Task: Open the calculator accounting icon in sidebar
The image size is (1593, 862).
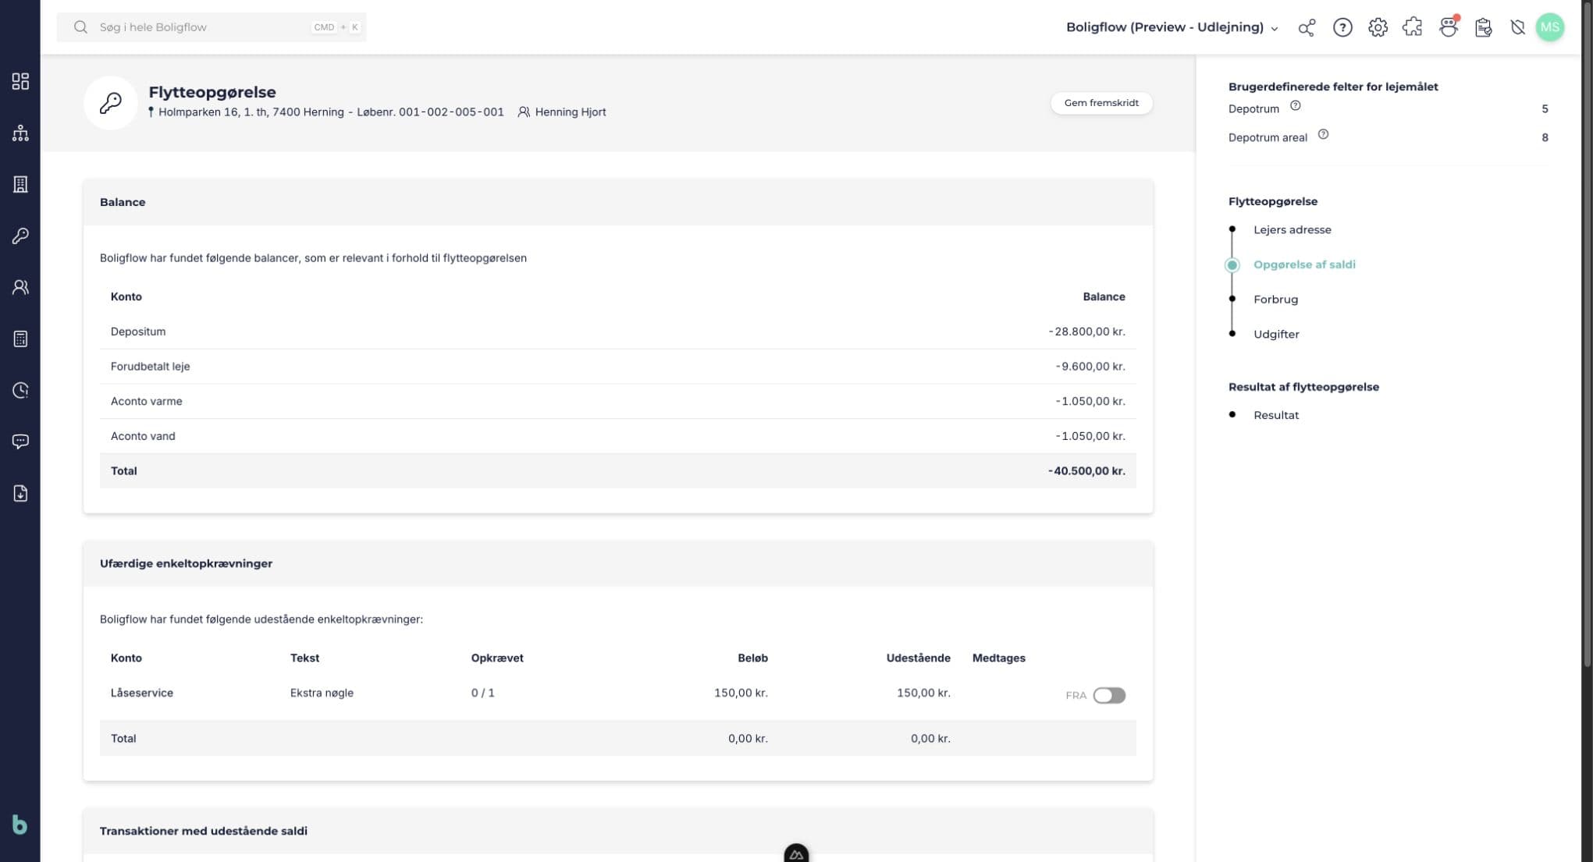Action: point(20,339)
